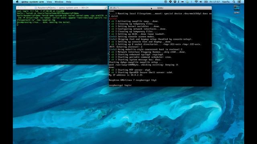Click the curly bracket menu bar icon
257x144 pixels.
click(179, 2)
